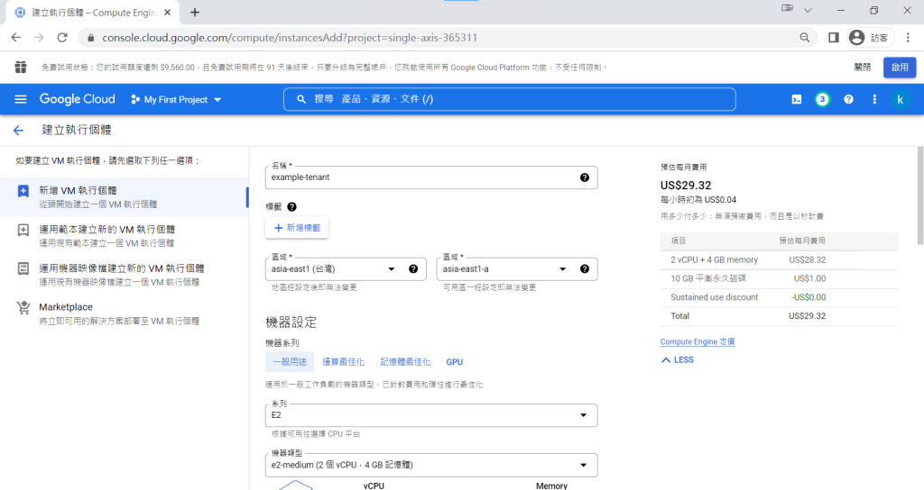Open 機器類型 e2-medium dropdown
The height and width of the screenshot is (490, 924).
coord(431,465)
